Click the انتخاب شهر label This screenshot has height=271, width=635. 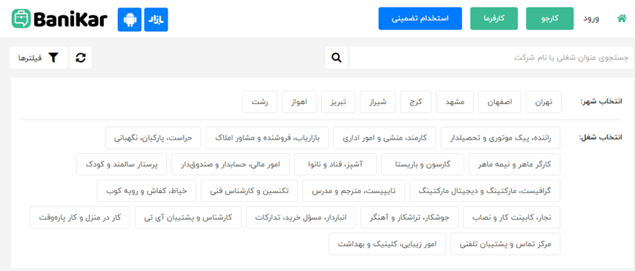[601, 102]
